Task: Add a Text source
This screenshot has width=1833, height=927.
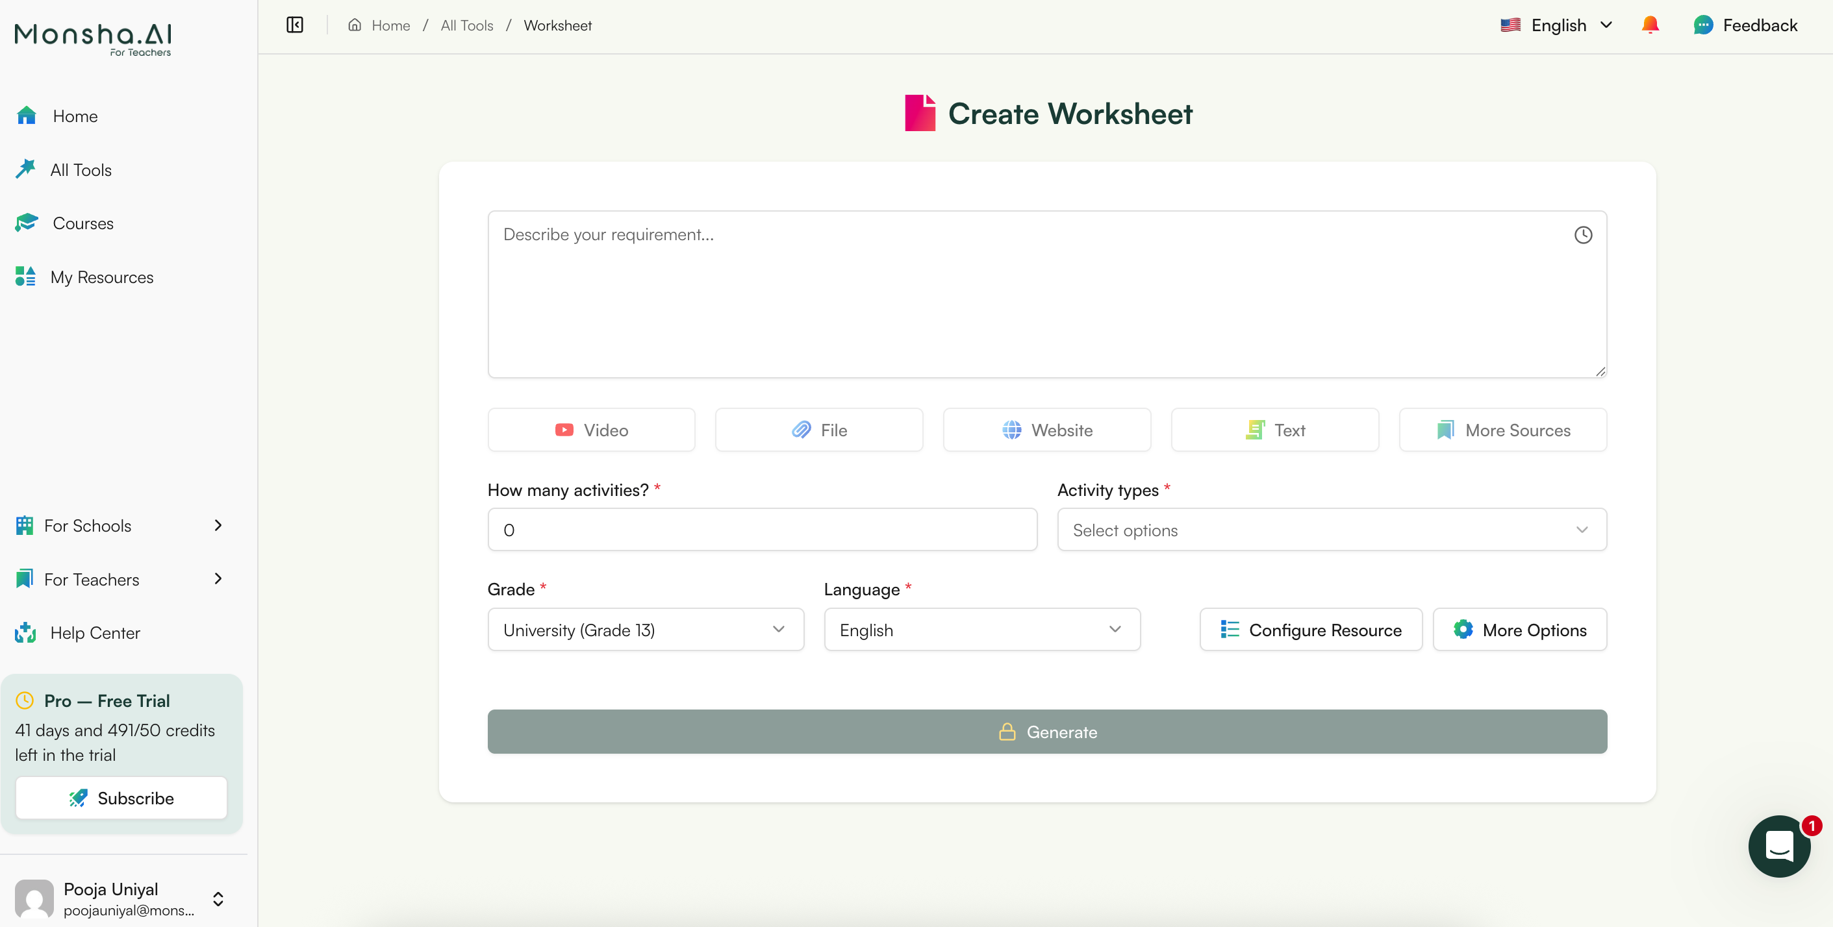Action: 1274,429
